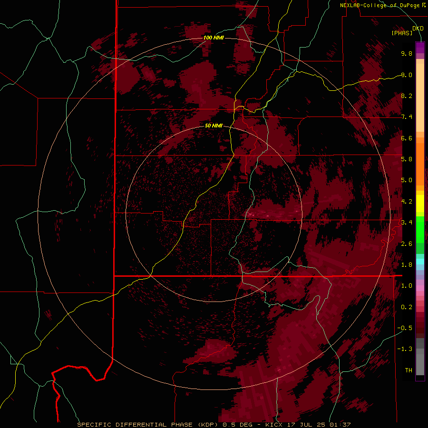Screen dimensions: 428x428
Task: Click the 9.8 value on the color scale
Action: [x=407, y=53]
